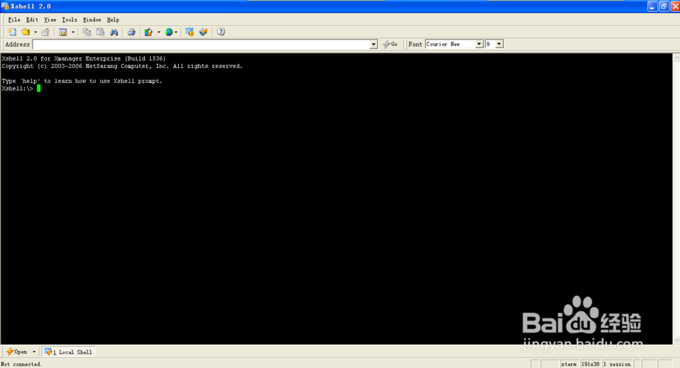The width and height of the screenshot is (680, 368).
Task: Expand the globe icon dropdown arrow
Action: pos(176,32)
